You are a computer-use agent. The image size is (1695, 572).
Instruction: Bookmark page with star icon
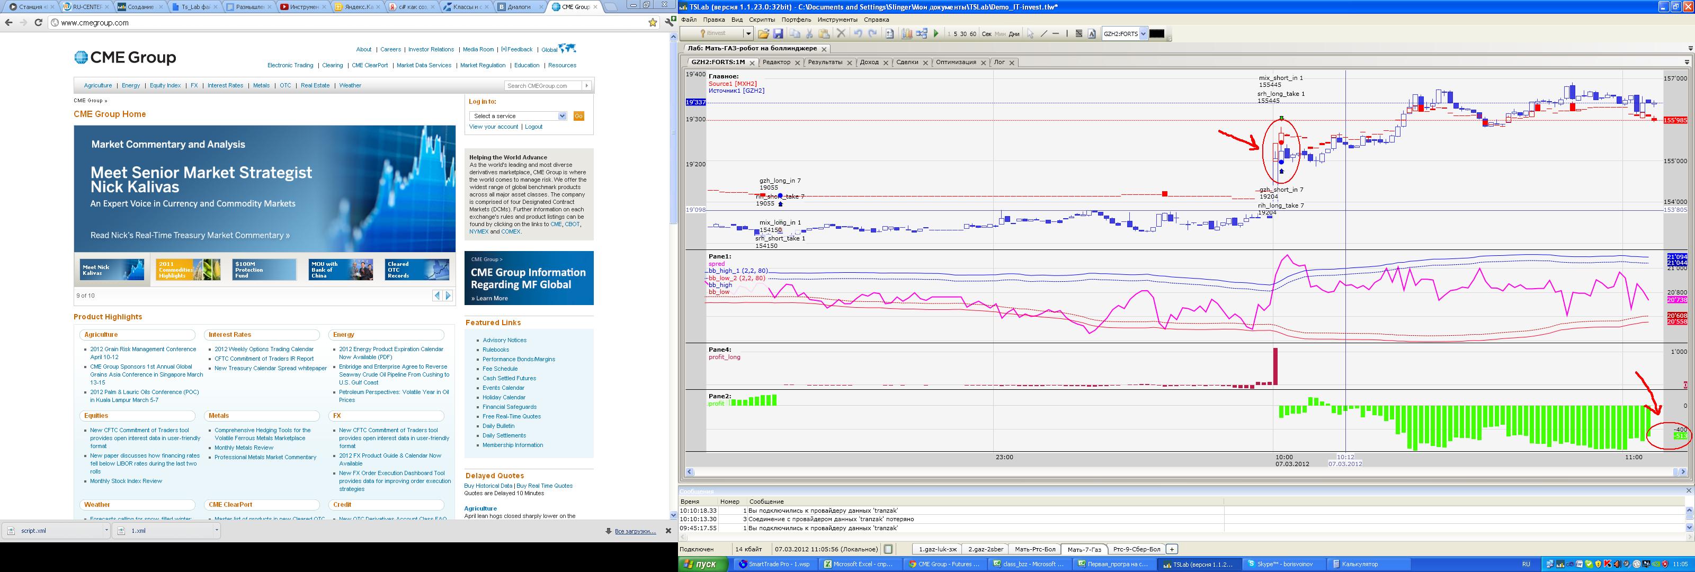[652, 22]
